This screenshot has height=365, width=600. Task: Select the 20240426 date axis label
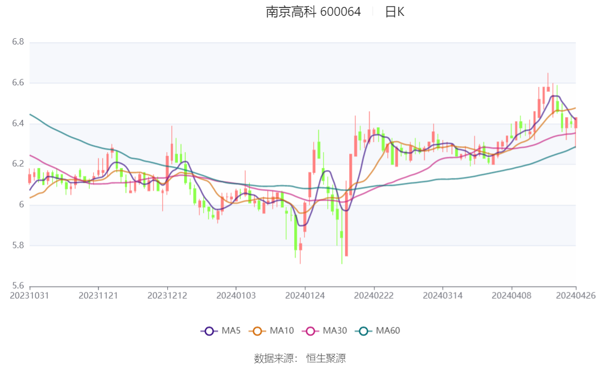pyautogui.click(x=576, y=296)
